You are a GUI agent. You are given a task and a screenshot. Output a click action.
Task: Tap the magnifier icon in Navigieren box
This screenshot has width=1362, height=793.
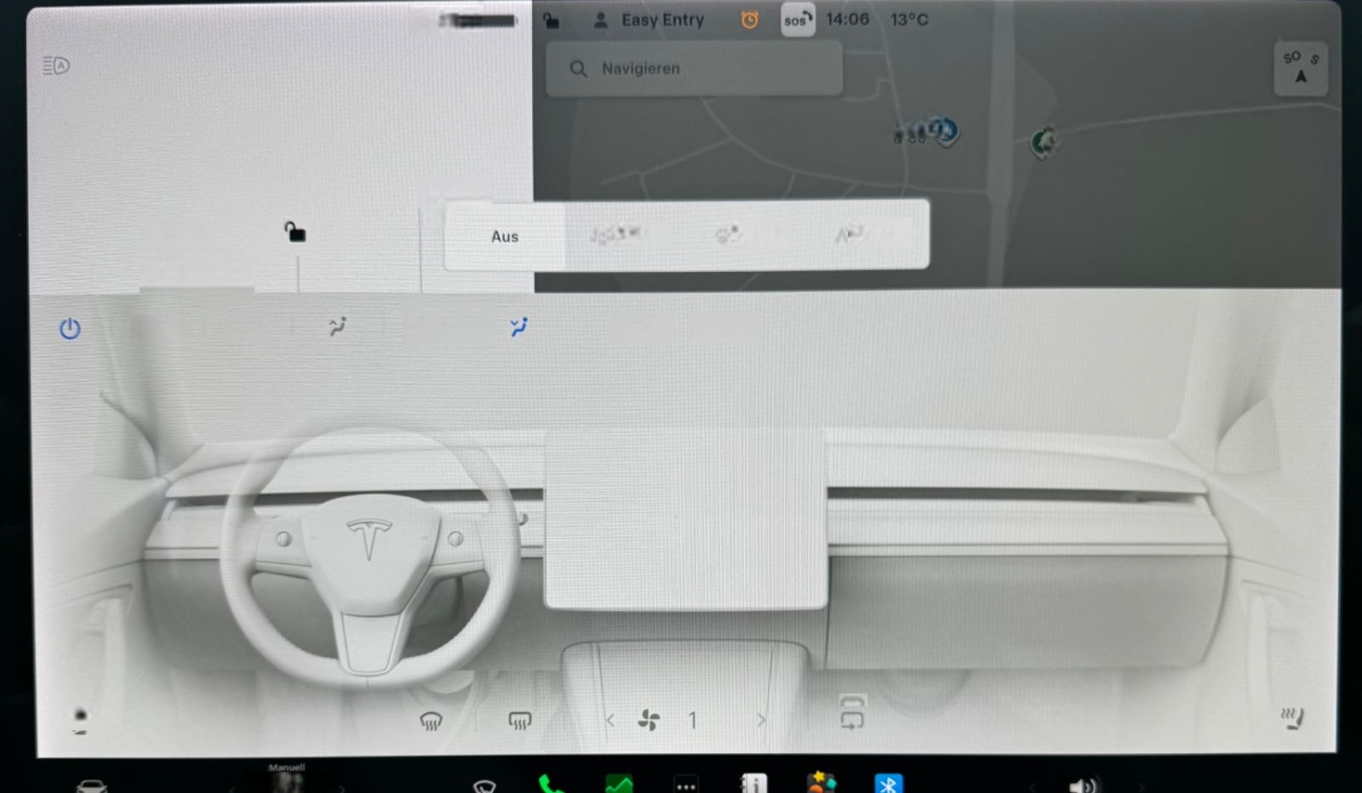578,69
